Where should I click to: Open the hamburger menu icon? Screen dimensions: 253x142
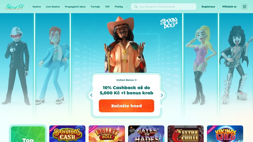click(x=244, y=7)
